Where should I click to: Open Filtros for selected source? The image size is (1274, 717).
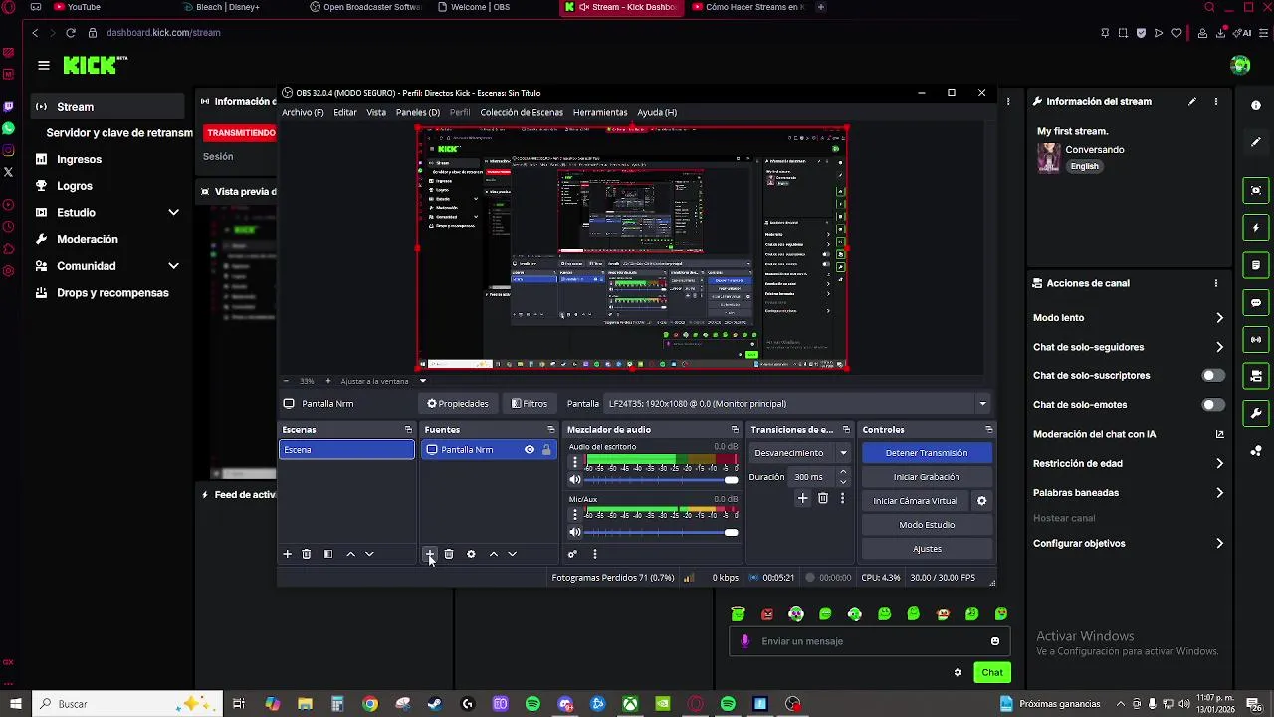530,404
